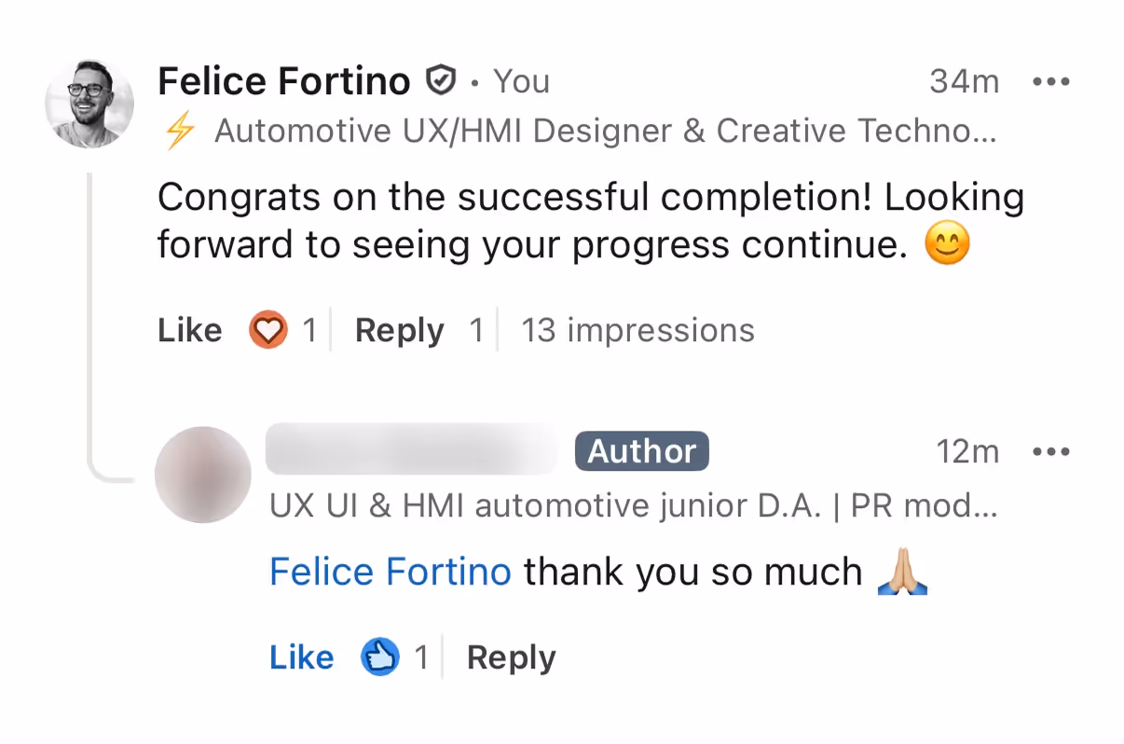Open the three-dot menu on Felice's comment
This screenshot has height=744, width=1124.
click(1051, 81)
